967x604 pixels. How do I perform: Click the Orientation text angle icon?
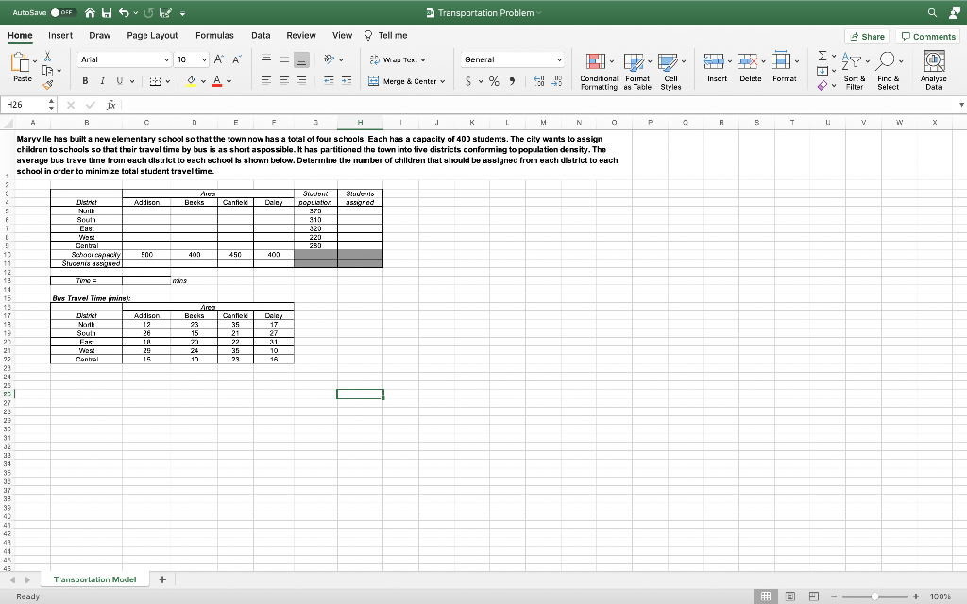pyautogui.click(x=330, y=59)
